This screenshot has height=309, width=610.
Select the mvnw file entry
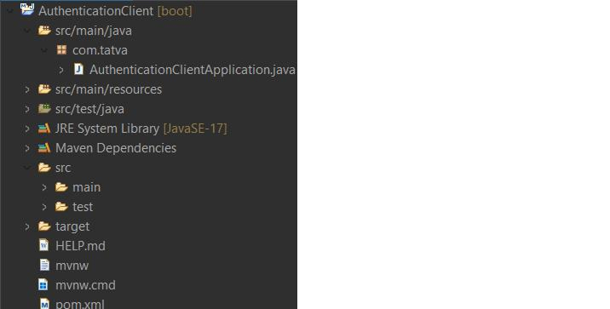click(x=72, y=266)
